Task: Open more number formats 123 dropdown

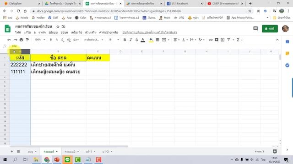Action: point(76,40)
